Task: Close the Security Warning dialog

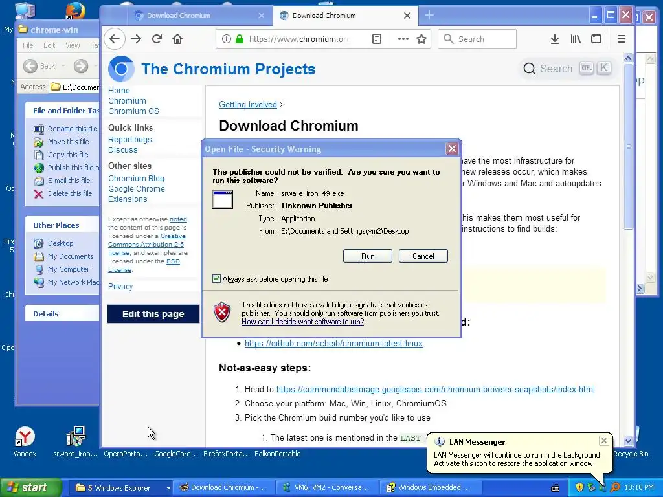Action: (452, 148)
